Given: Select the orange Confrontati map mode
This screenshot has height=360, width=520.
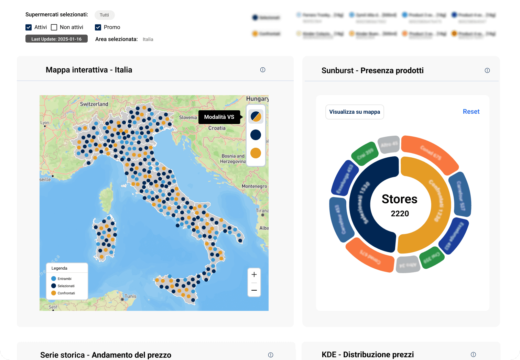Looking at the screenshot, I should pos(256,153).
